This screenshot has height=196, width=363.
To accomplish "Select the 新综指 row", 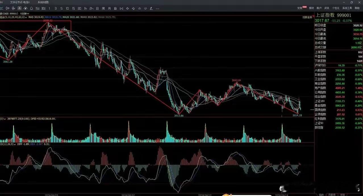I will (x=339, y=128).
